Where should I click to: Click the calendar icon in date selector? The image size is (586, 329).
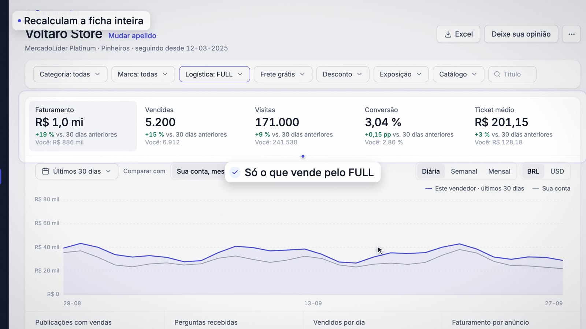(45, 171)
